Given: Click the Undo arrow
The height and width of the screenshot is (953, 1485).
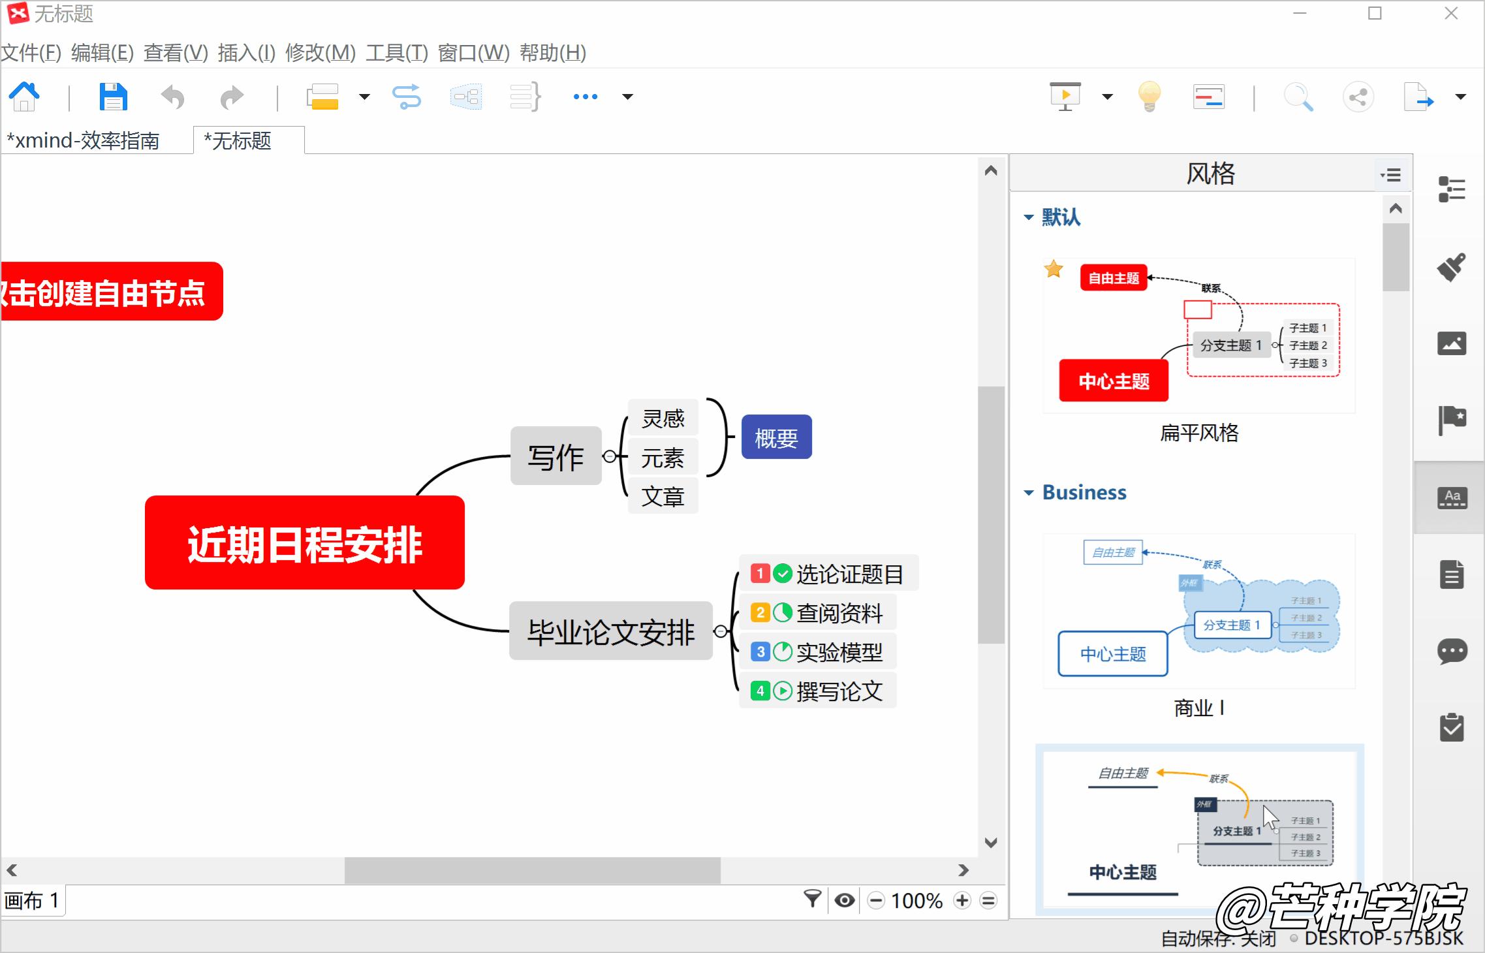Looking at the screenshot, I should point(173,97).
